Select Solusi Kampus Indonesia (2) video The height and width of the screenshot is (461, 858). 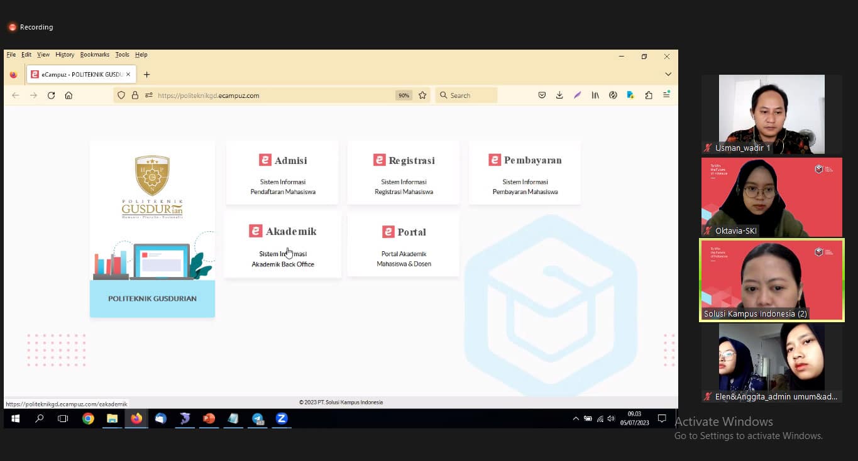click(772, 280)
